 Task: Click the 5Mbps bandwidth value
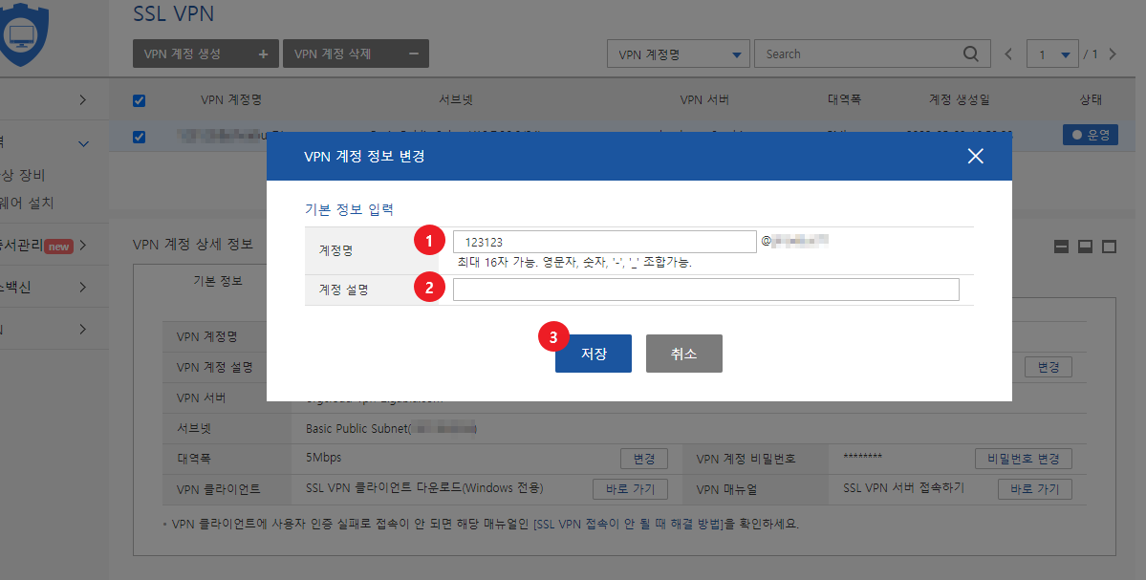tap(324, 458)
